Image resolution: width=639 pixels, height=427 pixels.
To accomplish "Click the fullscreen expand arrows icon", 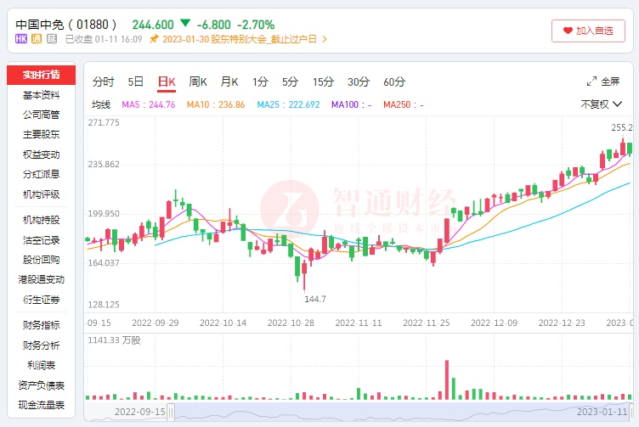I will click(591, 81).
